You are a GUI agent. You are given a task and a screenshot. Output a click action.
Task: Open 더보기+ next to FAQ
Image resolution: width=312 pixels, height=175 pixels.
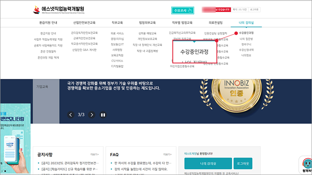pyautogui.click(x=167, y=154)
